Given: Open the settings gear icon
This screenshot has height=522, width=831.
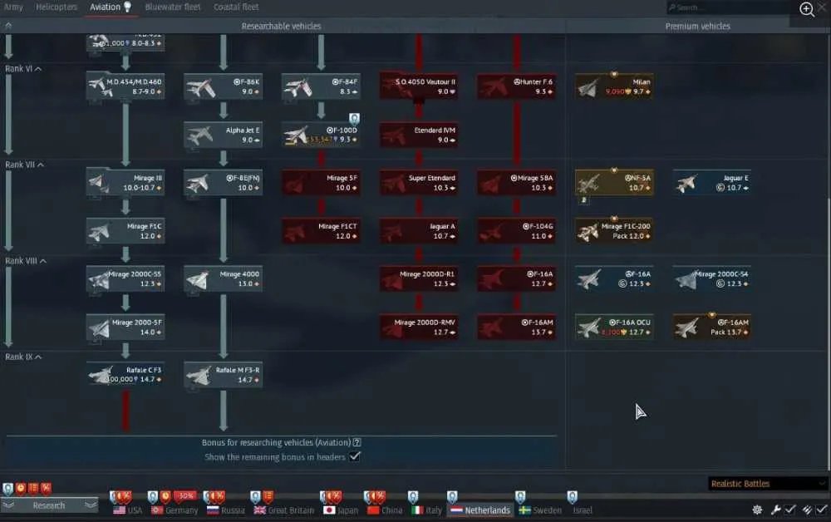Looking at the screenshot, I should tap(757, 510).
